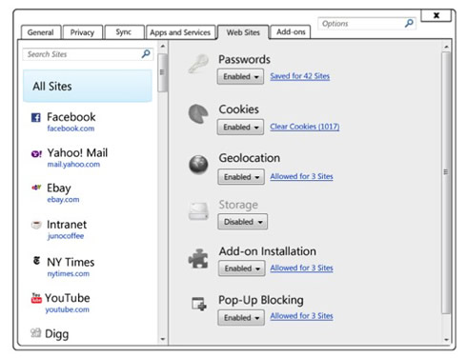
Task: Click the Clear Cookies (1017) link
Action: pyautogui.click(x=305, y=127)
